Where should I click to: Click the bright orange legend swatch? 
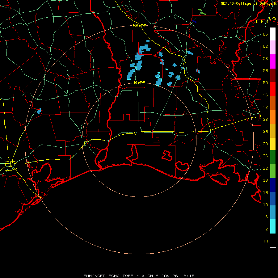pos(273,117)
